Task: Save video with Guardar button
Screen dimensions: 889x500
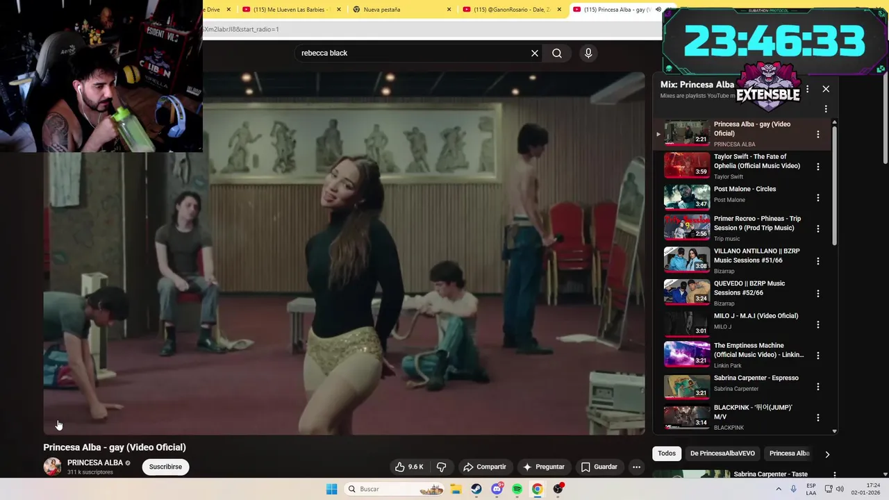Action: pyautogui.click(x=599, y=467)
